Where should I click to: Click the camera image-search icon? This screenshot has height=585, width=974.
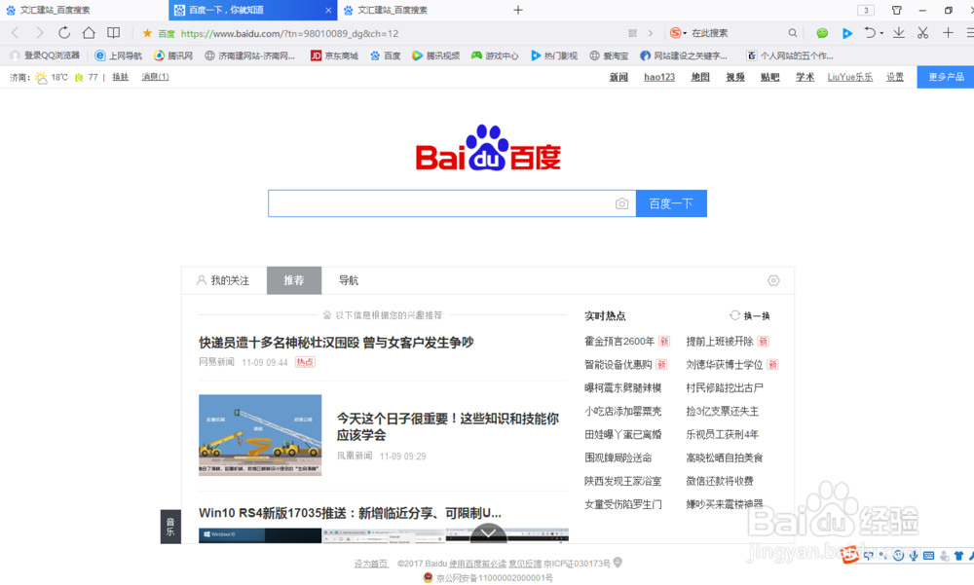click(621, 203)
